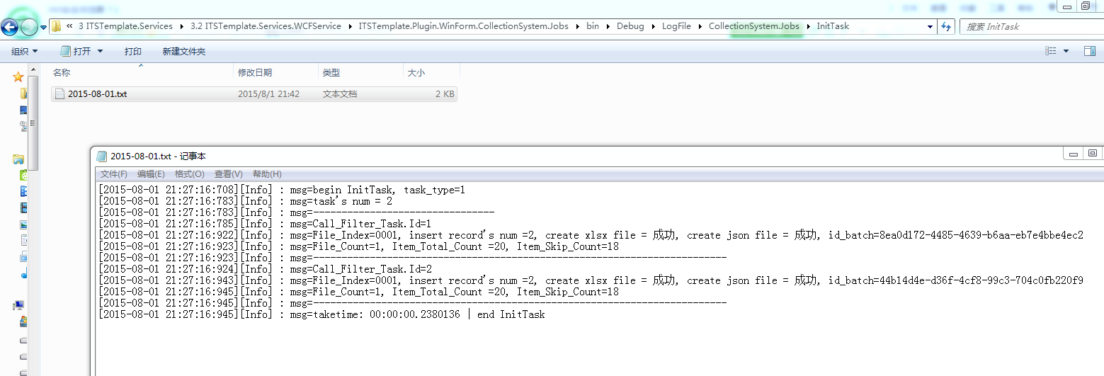
Task: Click the Back navigation arrow button
Action: coord(10,28)
